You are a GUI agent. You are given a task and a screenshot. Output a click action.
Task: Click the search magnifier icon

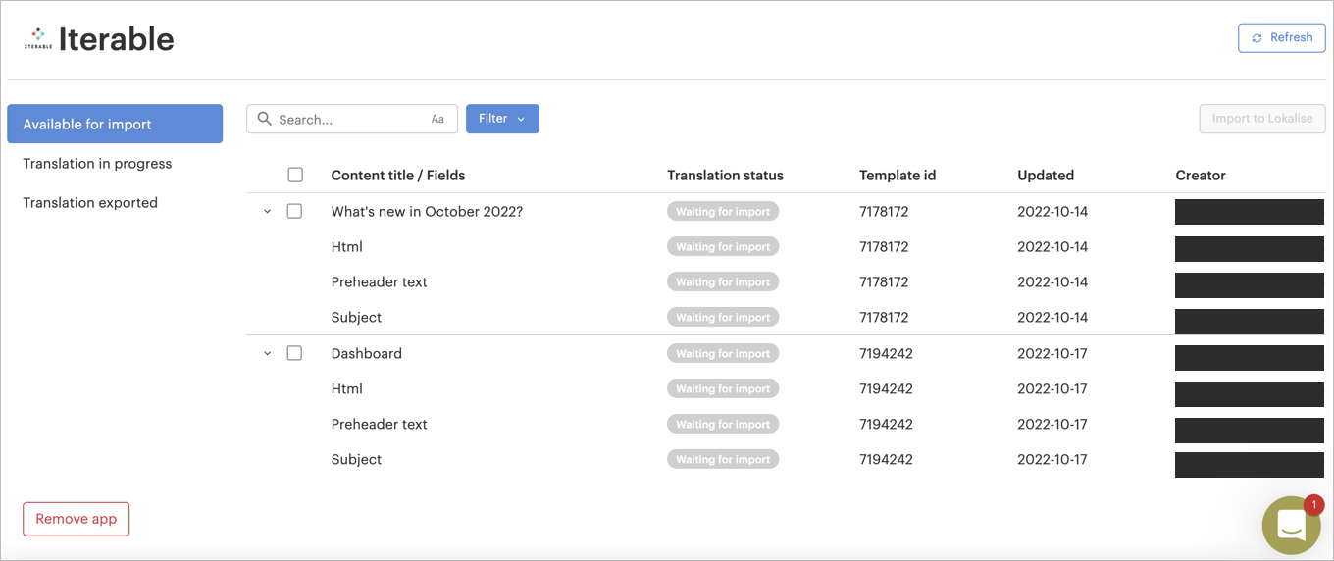(264, 119)
